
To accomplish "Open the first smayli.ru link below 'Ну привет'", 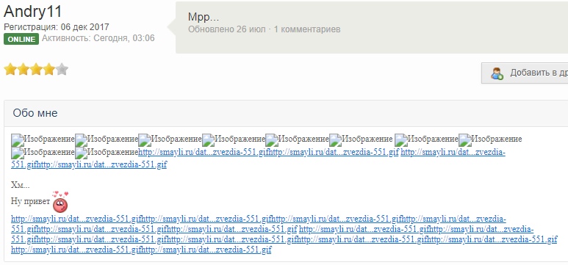I will pos(76,219).
